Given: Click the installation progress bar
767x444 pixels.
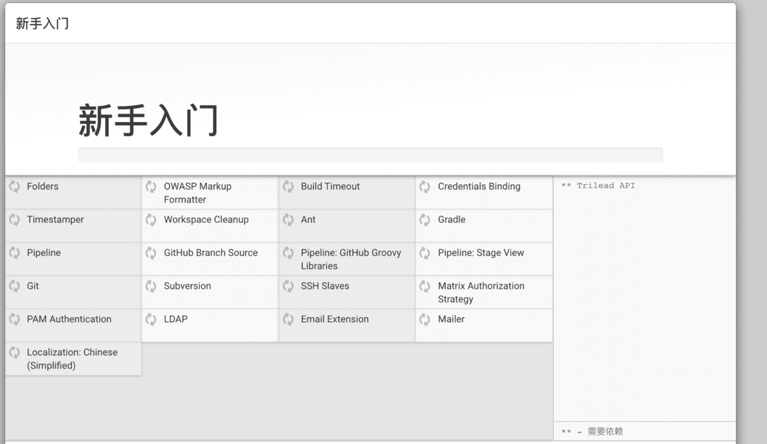Looking at the screenshot, I should [370, 155].
